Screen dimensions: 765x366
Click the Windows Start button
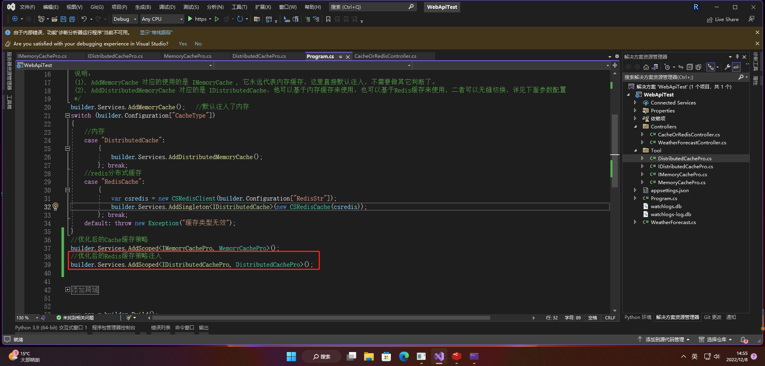coord(291,356)
